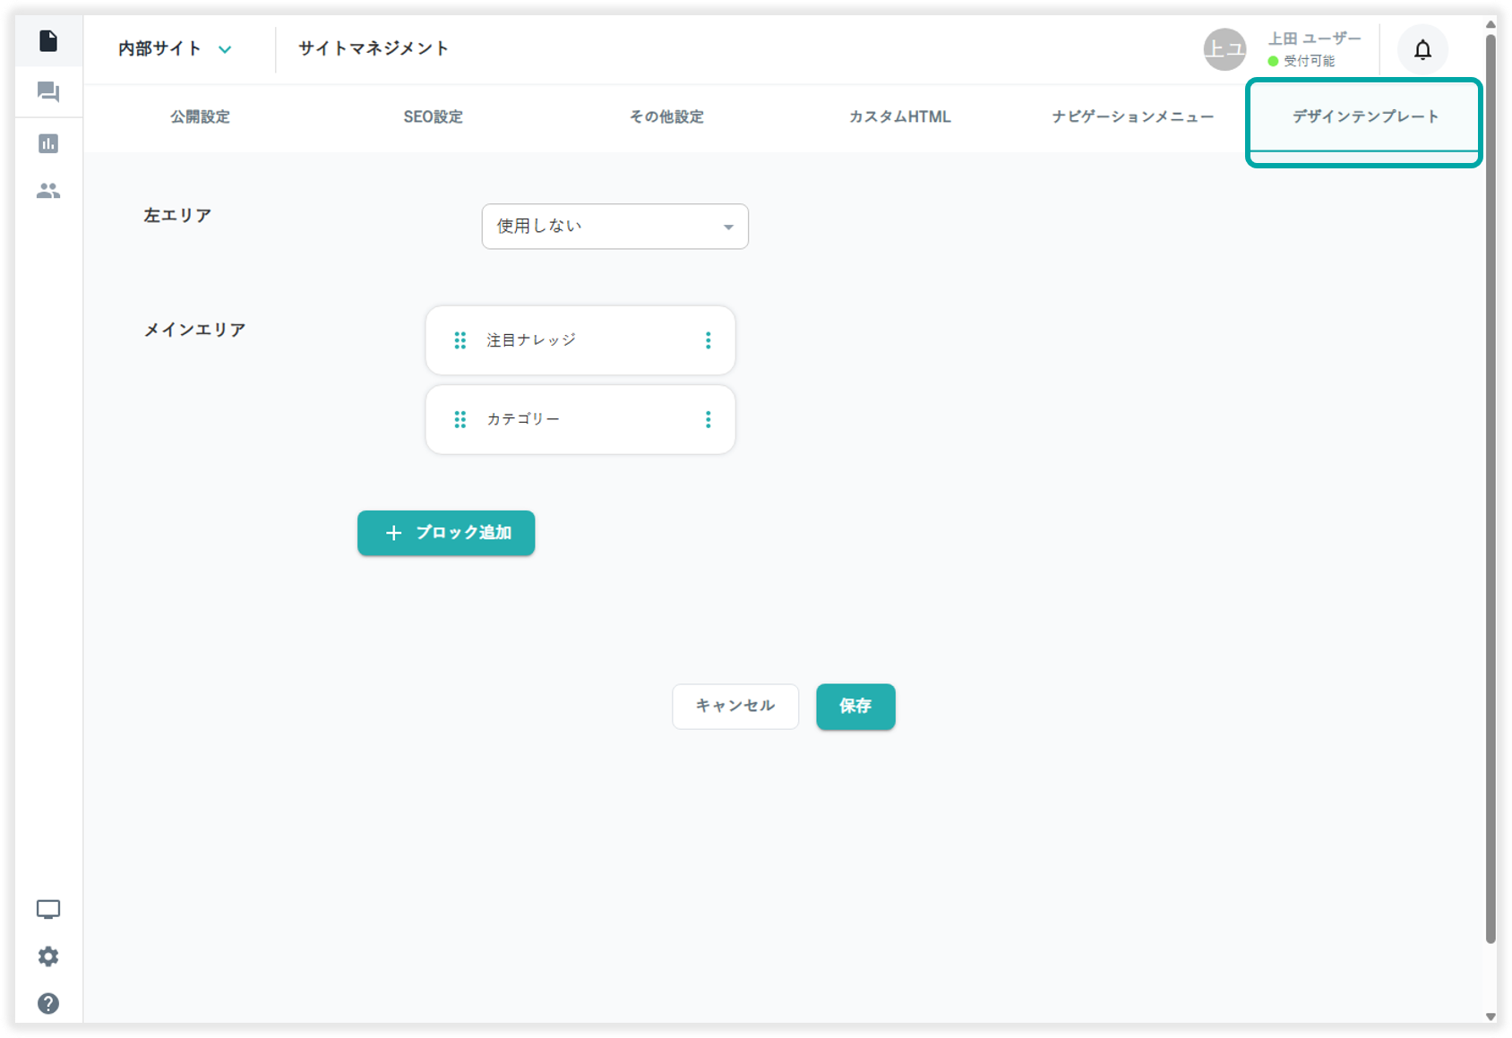Click drag handle of 注目ナレッジ block
The image size is (1512, 1038).
(x=460, y=340)
